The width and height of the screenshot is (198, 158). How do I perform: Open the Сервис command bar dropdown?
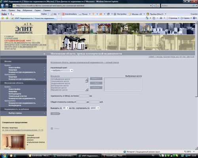point(186,18)
